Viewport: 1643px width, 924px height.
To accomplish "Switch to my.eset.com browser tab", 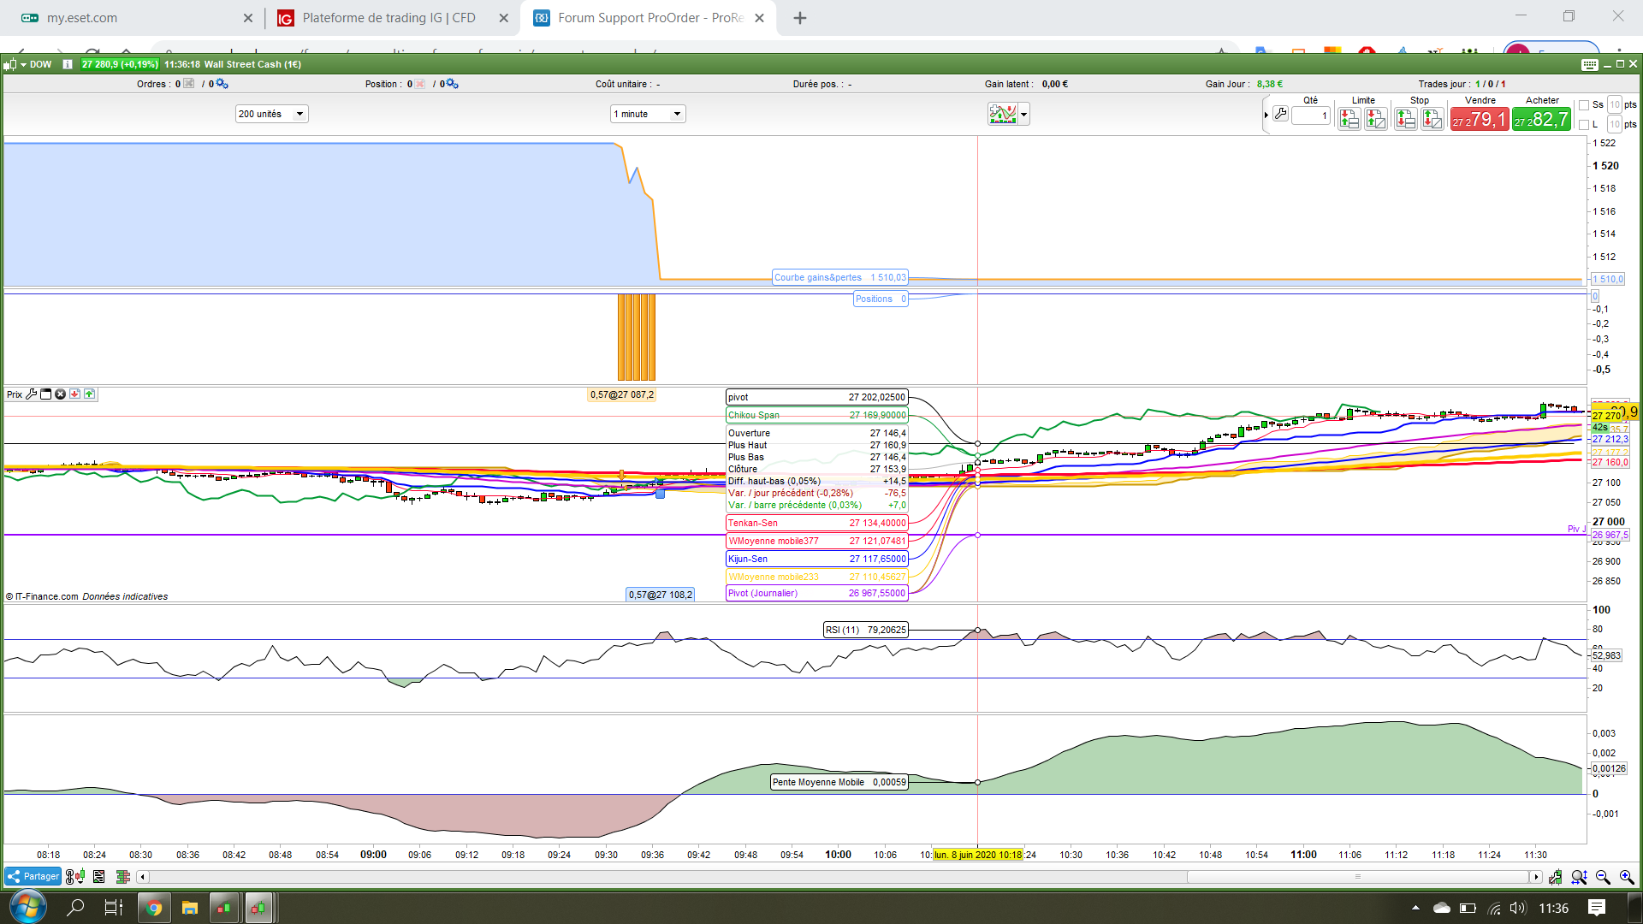I will (82, 18).
